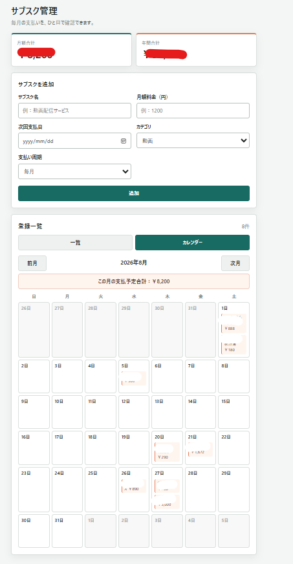Screen dimensions: 293x564
Task: Expand the 支払い周期 dropdown showing 毎月
Action: tap(74, 171)
